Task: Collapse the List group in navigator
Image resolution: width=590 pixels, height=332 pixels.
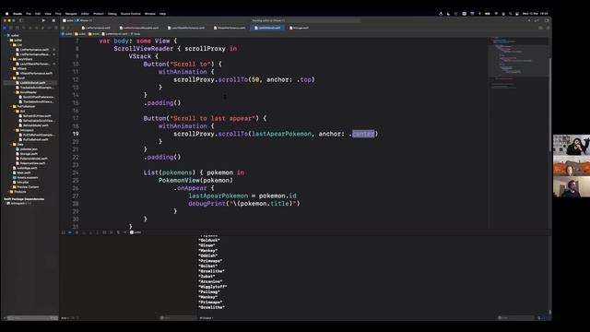Action: click(12, 45)
